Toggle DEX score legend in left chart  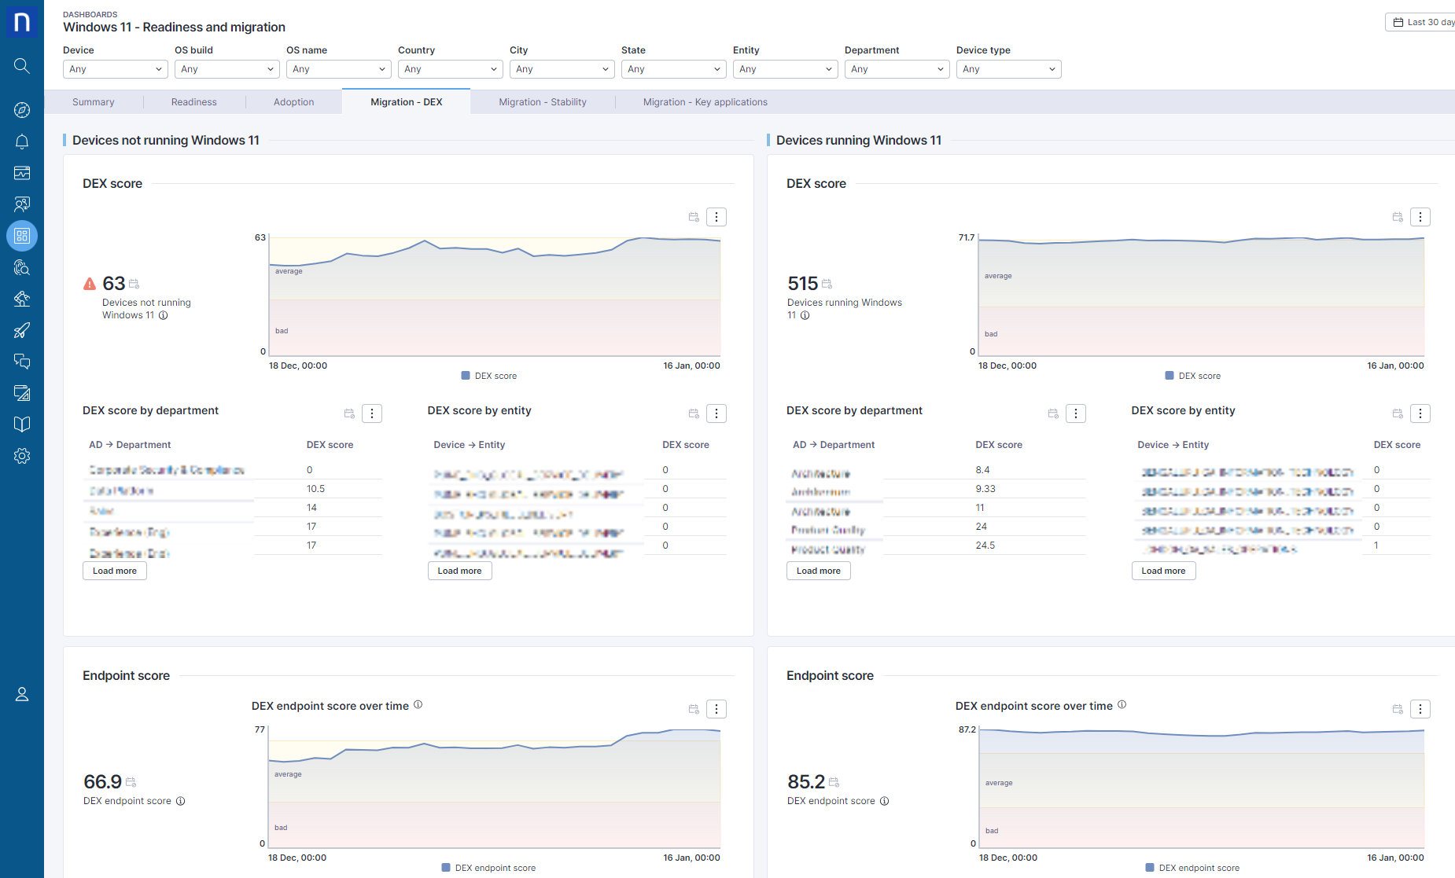pyautogui.click(x=489, y=376)
